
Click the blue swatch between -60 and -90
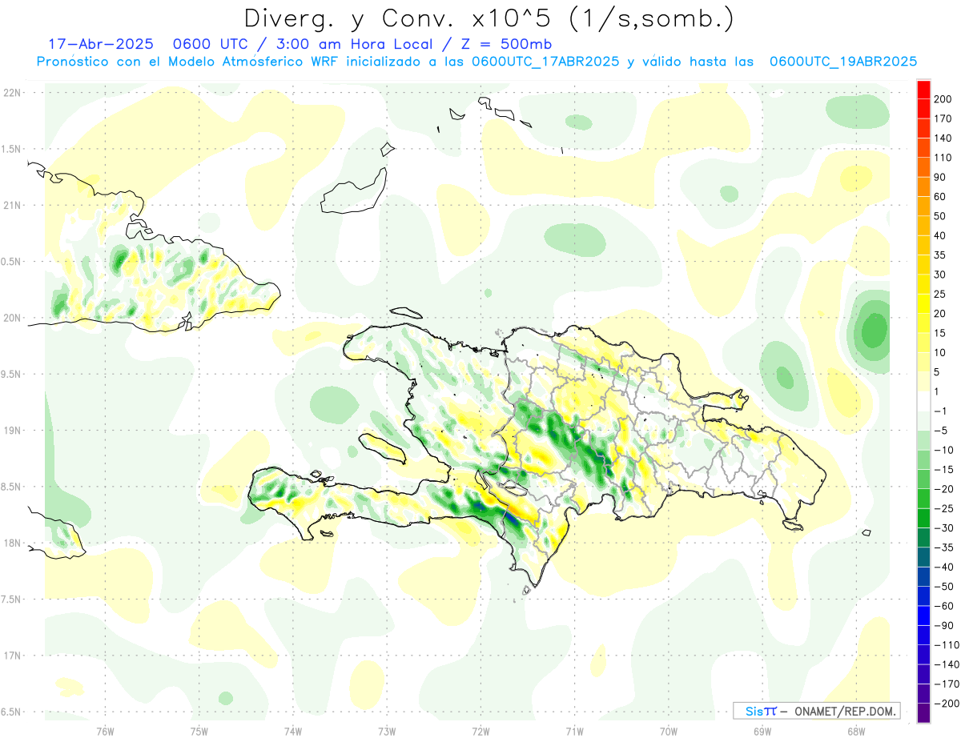(924, 616)
